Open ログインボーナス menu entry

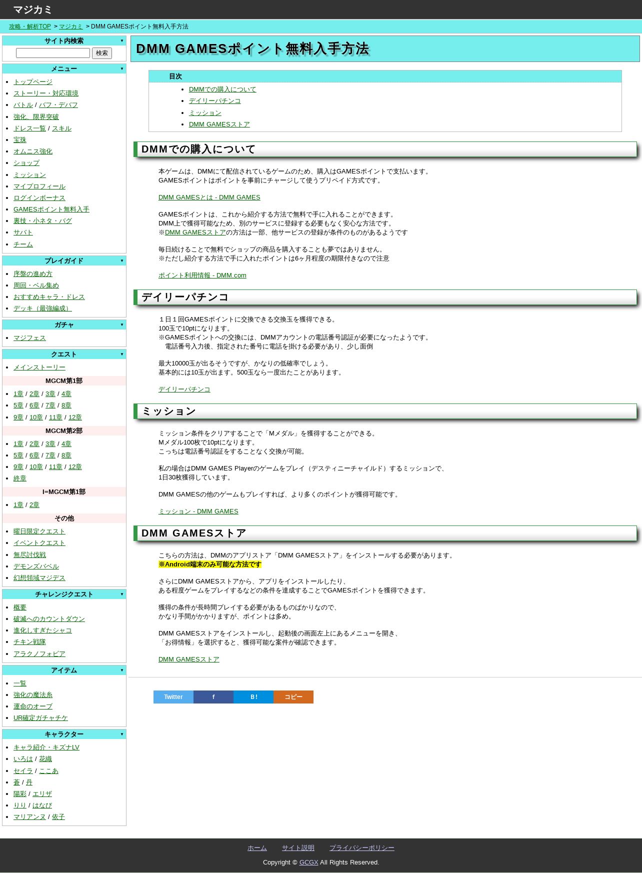39,198
